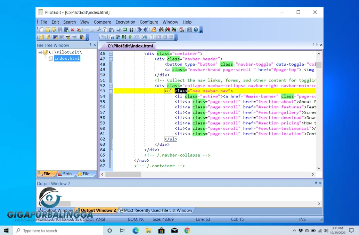This screenshot has height=235, width=359.
Task: Click the Copy icon in toolbar
Action: pos(105,30)
